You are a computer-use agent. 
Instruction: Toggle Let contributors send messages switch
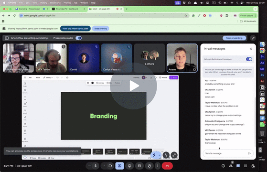click(249, 59)
